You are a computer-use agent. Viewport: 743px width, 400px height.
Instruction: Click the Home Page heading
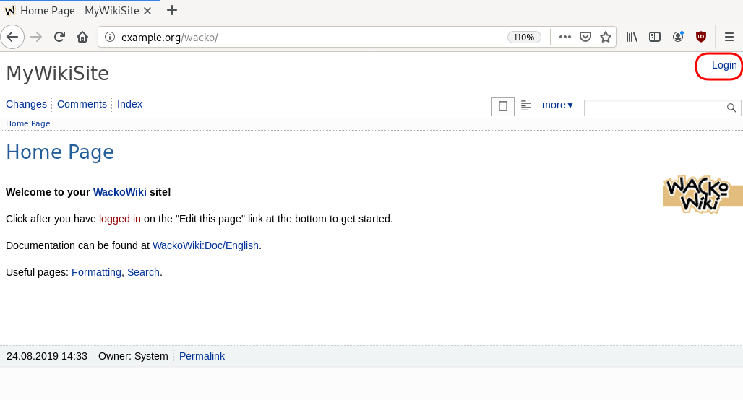point(60,152)
